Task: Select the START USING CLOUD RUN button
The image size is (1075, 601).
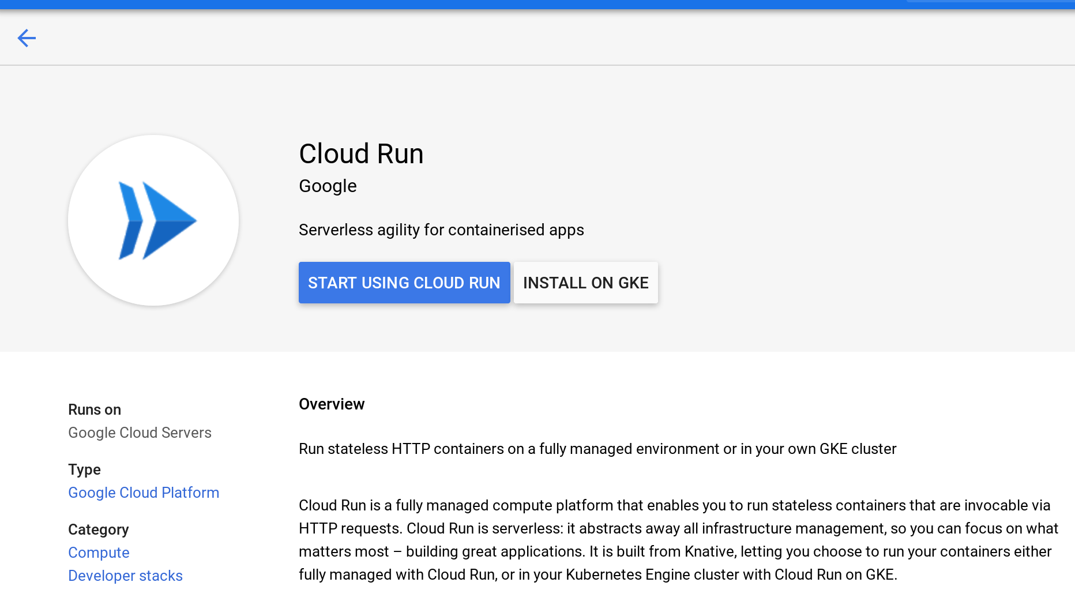Action: [404, 283]
